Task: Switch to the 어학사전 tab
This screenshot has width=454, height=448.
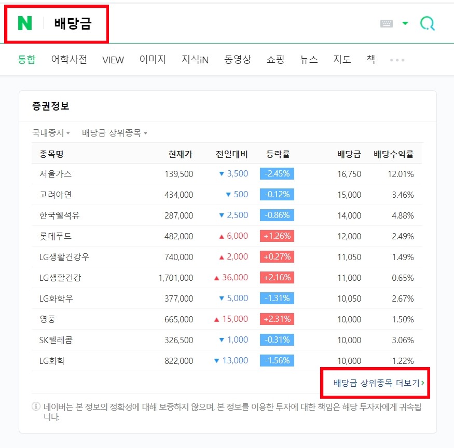Action: tap(69, 59)
